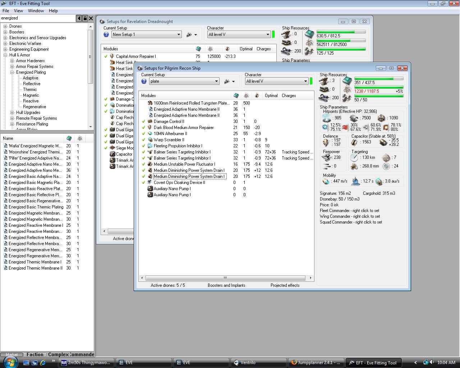Clear the search with the X icon
The image size is (460, 368).
pos(91,18)
